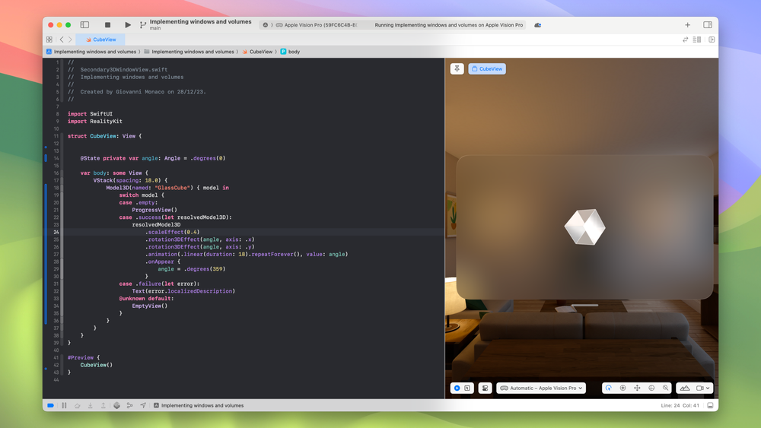Image resolution: width=761 pixels, height=428 pixels.
Task: Pin the preview with the pin icon
Action: [457, 68]
